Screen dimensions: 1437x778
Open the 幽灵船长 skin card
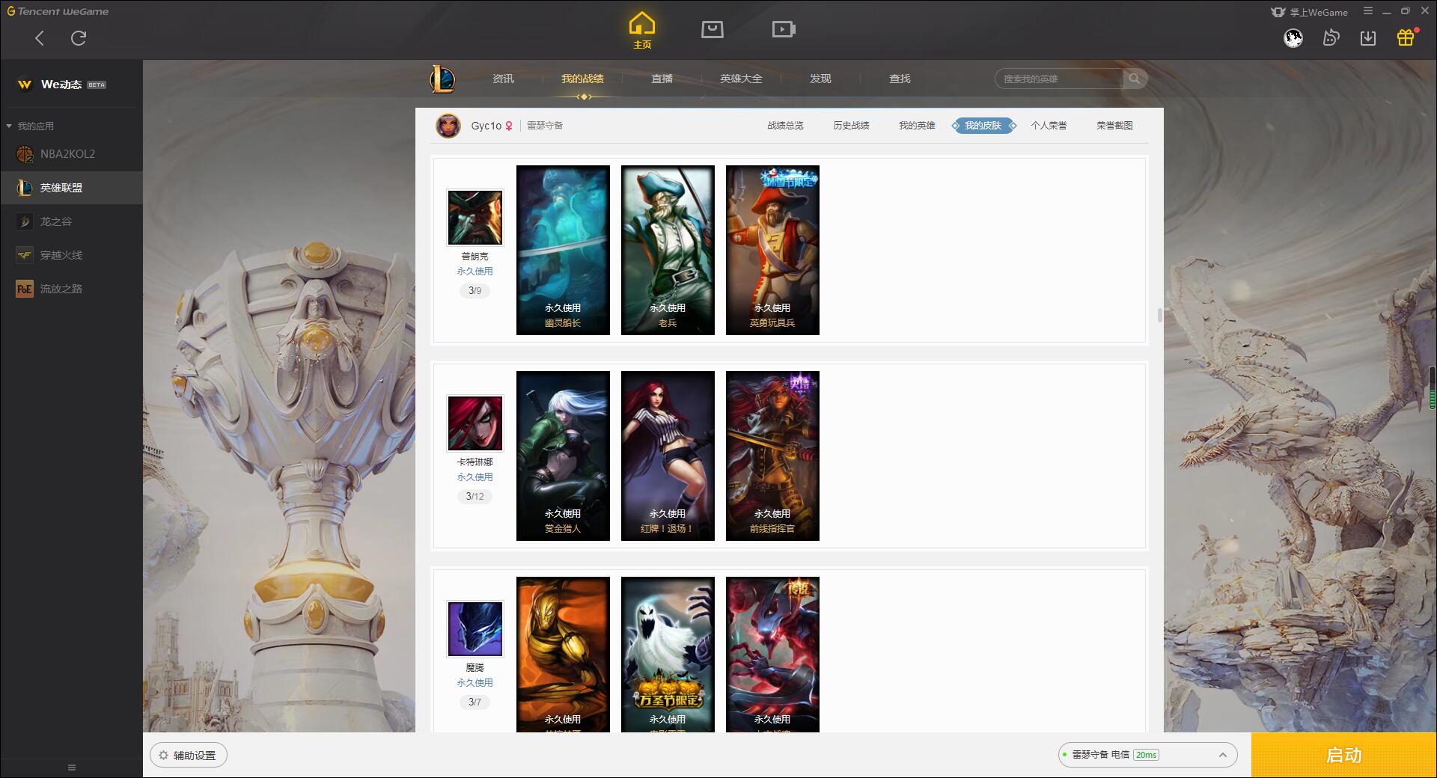(x=563, y=250)
